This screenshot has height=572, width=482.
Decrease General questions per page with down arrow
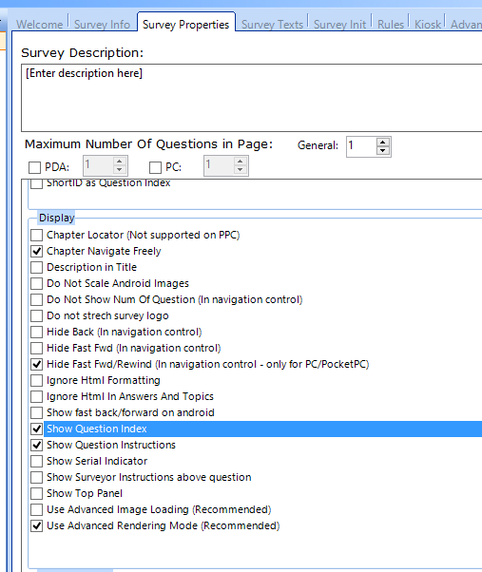point(383,151)
